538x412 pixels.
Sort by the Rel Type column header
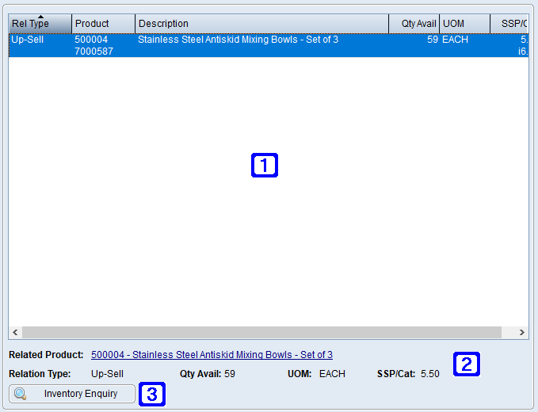40,24
